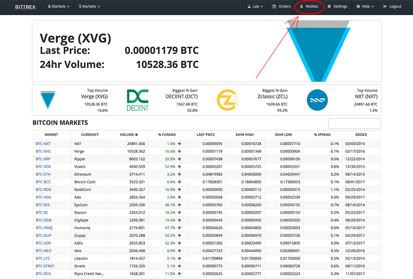Click the Verge (XVG) Top Volume label
Screen dimensions: 413x279
click(x=94, y=97)
